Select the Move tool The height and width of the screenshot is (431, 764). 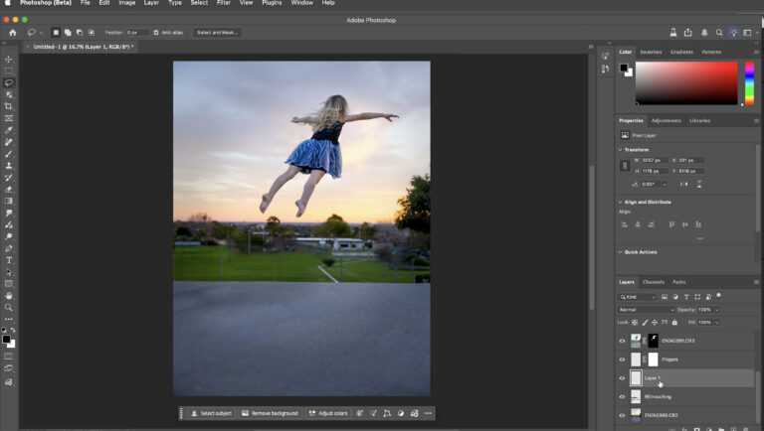tap(9, 59)
